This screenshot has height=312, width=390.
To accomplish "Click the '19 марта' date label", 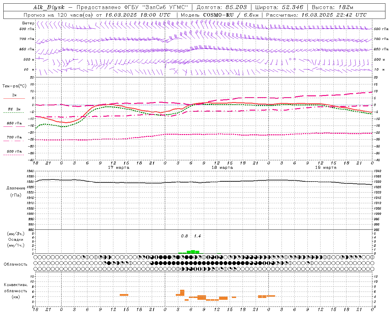I will [x=326, y=168].
